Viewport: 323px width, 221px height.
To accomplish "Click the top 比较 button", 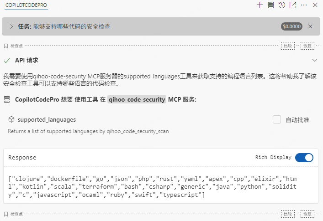I will 287,46.
